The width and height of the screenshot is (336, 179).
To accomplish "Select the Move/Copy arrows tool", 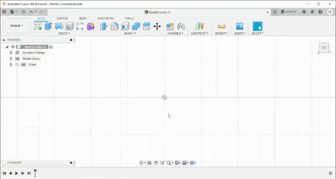I will pos(157,26).
